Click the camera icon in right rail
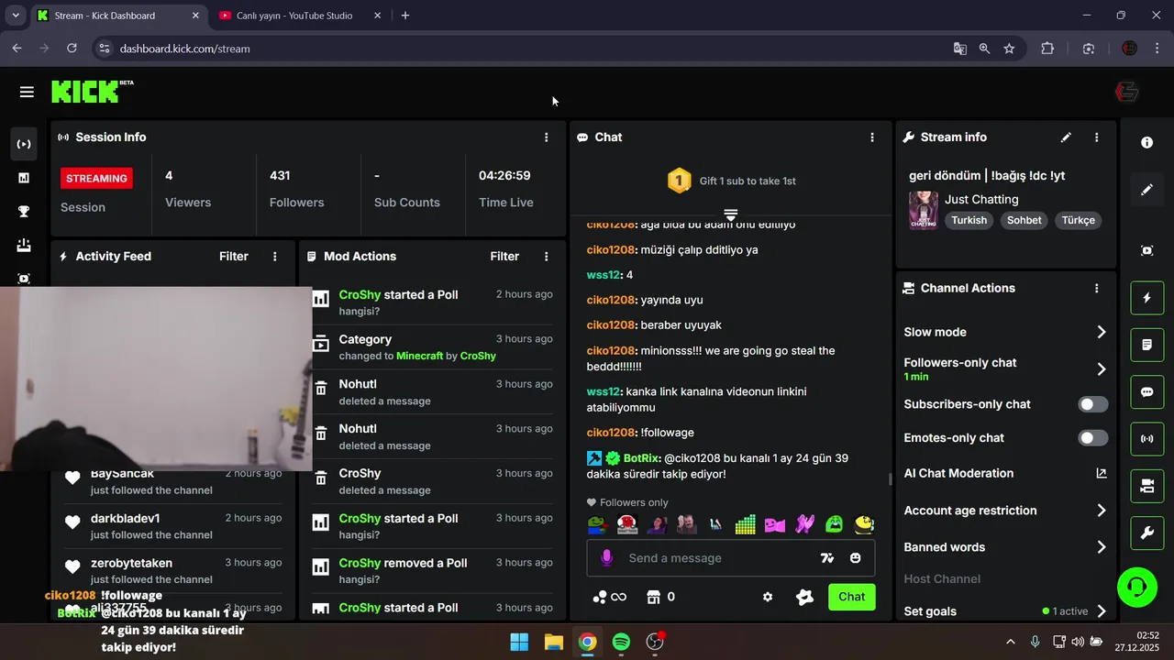 (1146, 486)
